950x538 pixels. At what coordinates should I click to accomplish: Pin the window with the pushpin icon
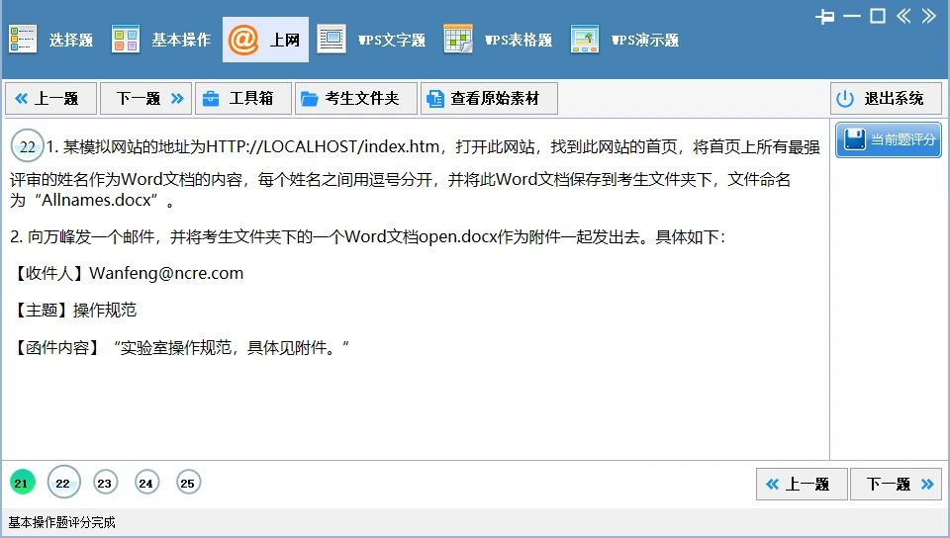click(x=825, y=16)
